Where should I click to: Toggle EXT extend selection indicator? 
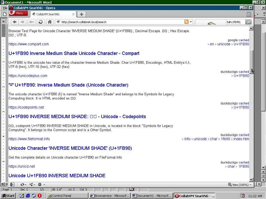pos(113,189)
